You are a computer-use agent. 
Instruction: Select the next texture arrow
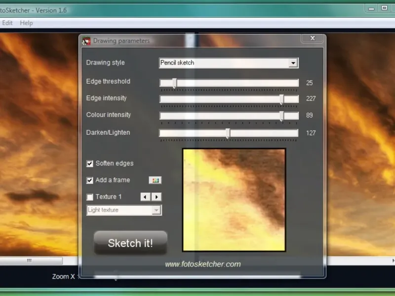coord(157,197)
